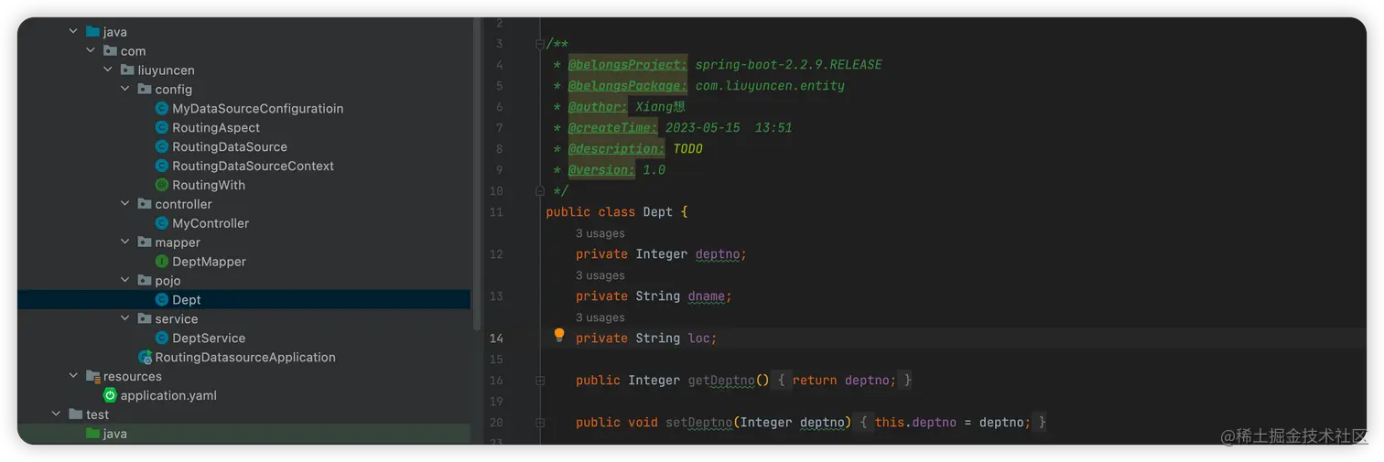Screen dimensions: 1384x462
Task: Select the mapper package row
Action: pos(243,242)
